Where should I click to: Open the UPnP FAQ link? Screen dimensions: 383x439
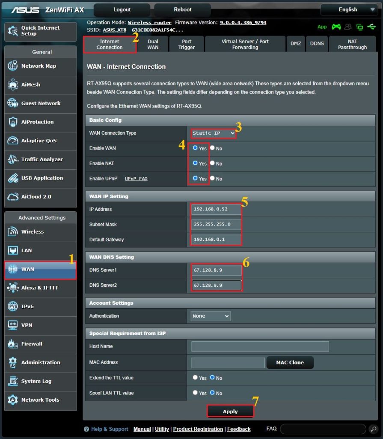point(136,179)
